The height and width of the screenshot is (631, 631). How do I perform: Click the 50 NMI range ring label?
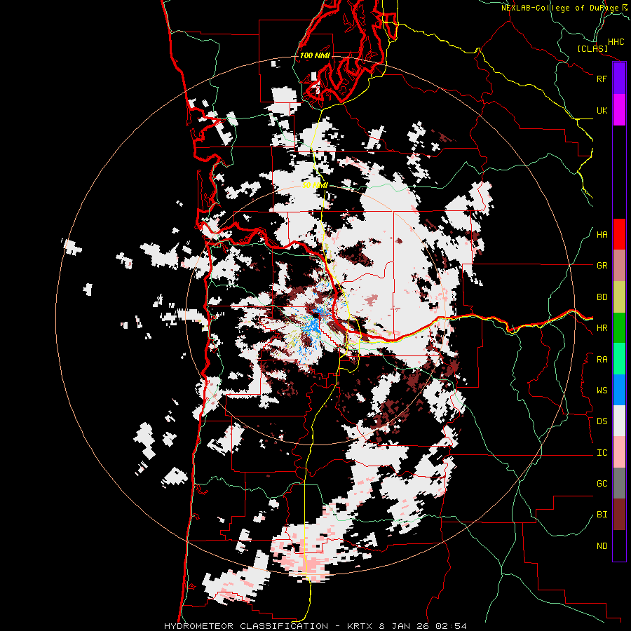[x=315, y=185]
